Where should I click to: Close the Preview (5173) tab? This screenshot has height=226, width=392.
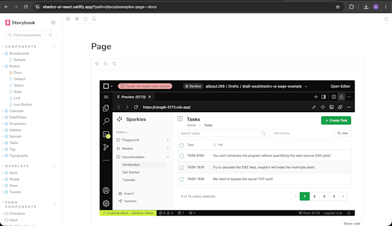click(149, 97)
